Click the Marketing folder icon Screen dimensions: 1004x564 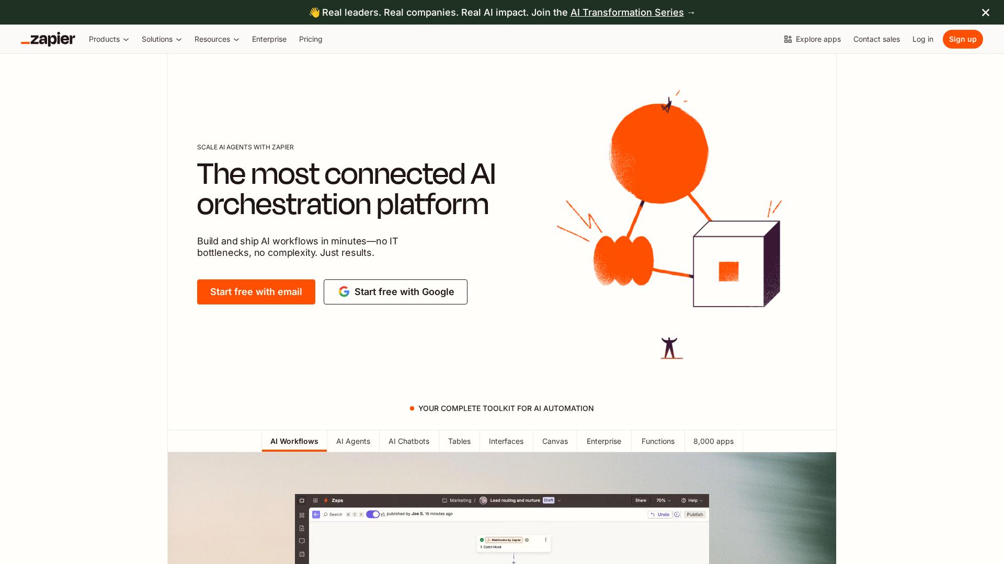pyautogui.click(x=444, y=500)
